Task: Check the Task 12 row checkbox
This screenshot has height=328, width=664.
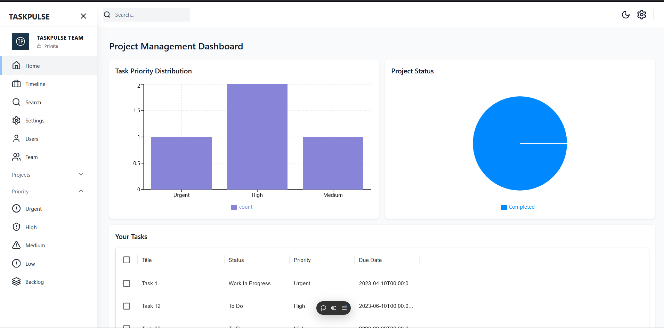Action: (x=127, y=306)
